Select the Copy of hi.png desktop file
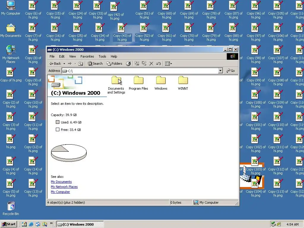304x228 pixels. 11,75
